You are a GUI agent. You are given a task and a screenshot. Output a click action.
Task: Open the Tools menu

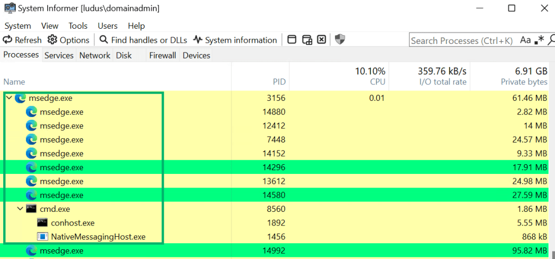(78, 26)
